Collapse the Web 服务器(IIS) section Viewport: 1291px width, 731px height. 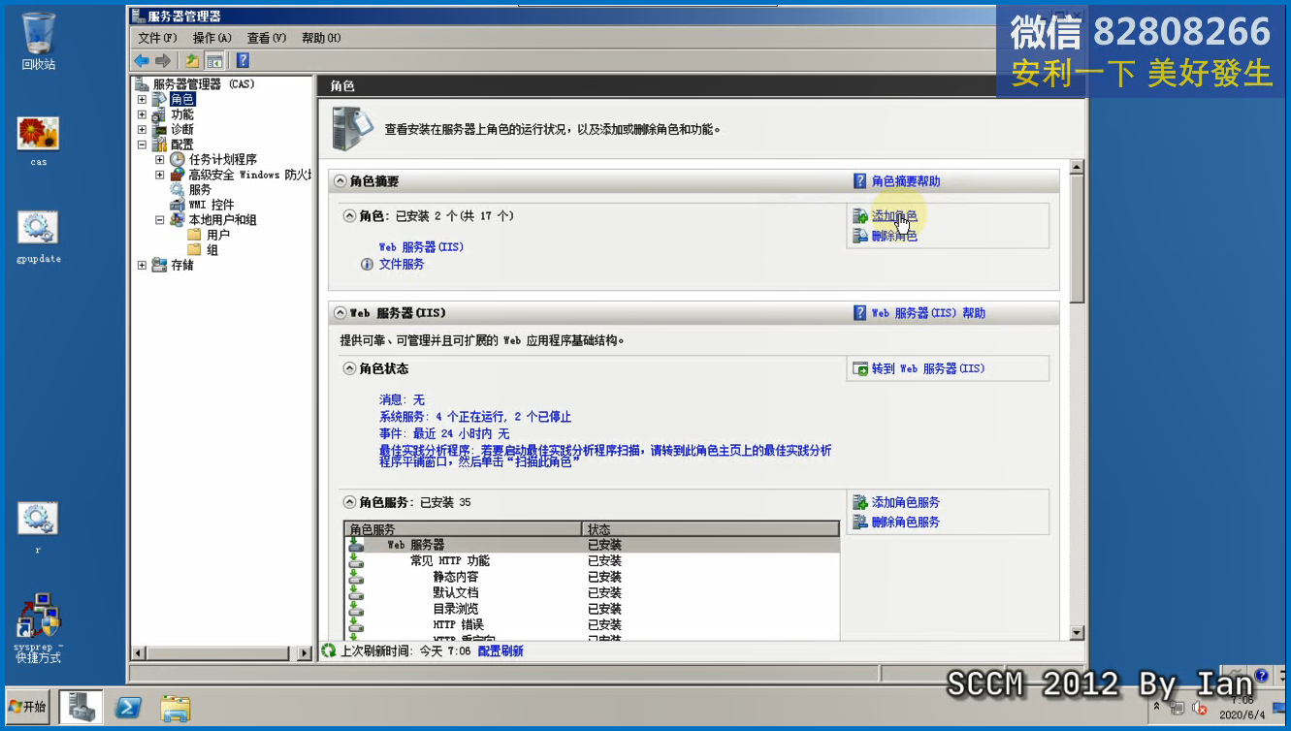click(339, 313)
